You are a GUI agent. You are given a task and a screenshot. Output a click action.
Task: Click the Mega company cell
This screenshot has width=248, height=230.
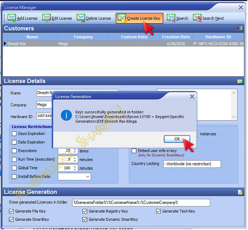click(83, 44)
